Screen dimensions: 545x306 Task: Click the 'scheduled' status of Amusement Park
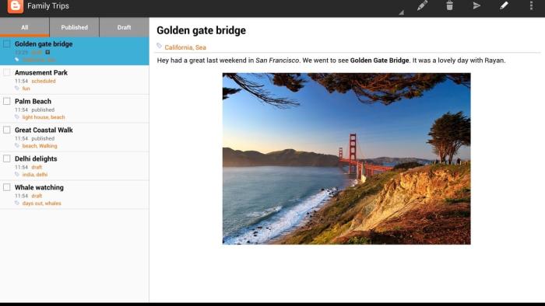(44, 81)
